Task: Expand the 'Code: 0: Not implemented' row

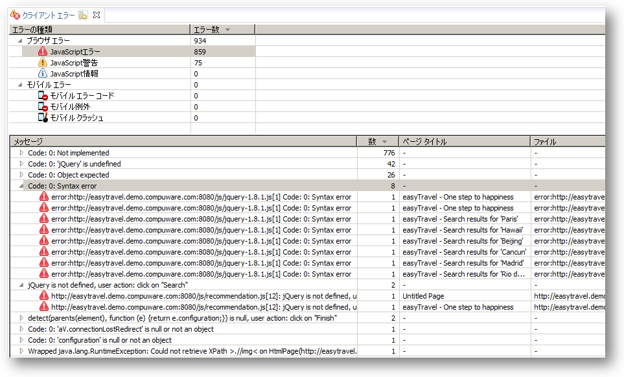Action: pos(21,153)
